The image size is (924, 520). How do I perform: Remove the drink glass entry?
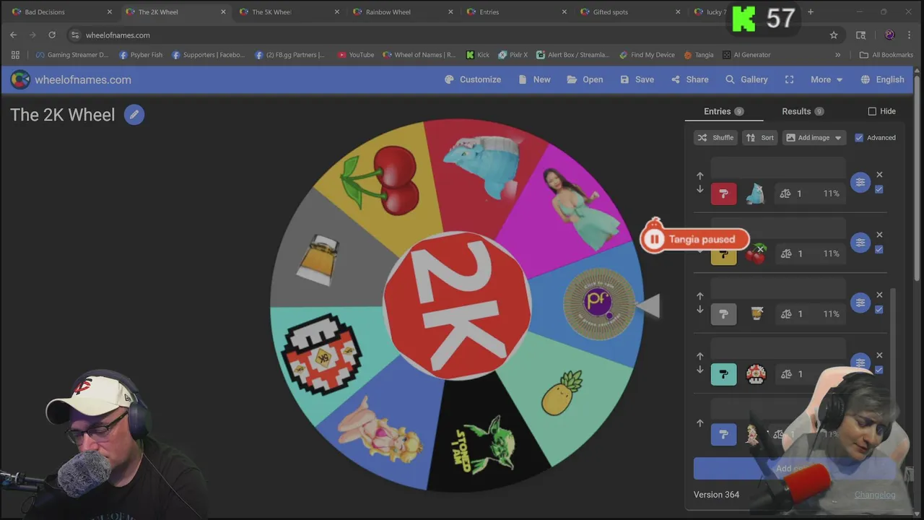(879, 295)
